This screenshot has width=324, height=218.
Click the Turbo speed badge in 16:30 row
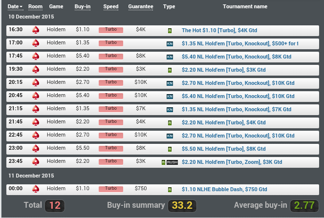(x=111, y=30)
